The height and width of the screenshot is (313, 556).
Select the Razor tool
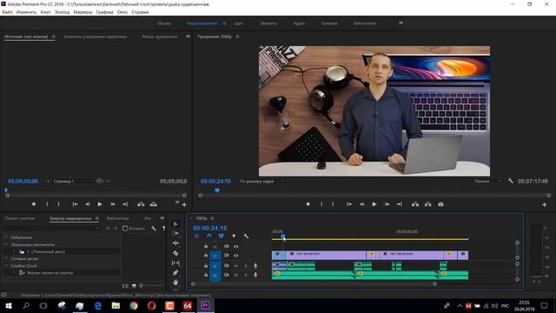pyautogui.click(x=175, y=253)
